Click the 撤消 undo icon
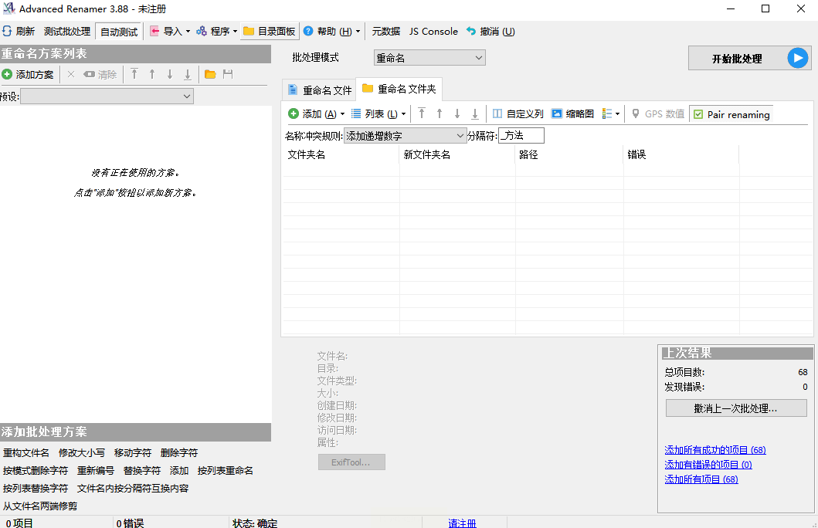Image resolution: width=818 pixels, height=528 pixels. tap(471, 32)
